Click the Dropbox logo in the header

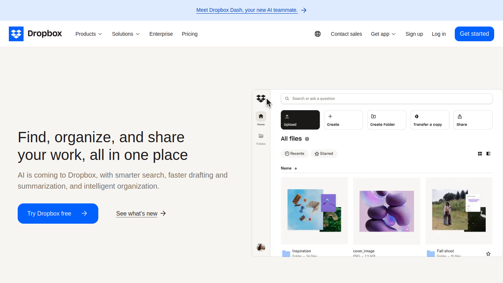click(35, 34)
